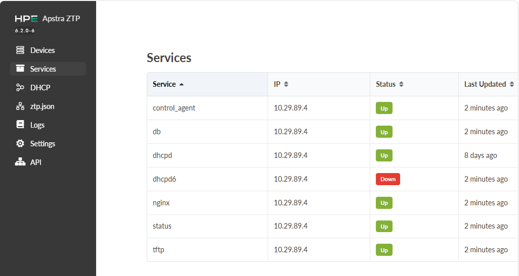Click the HPE logo in the sidebar header
Image resolution: width=519 pixels, height=276 pixels.
pos(26,19)
